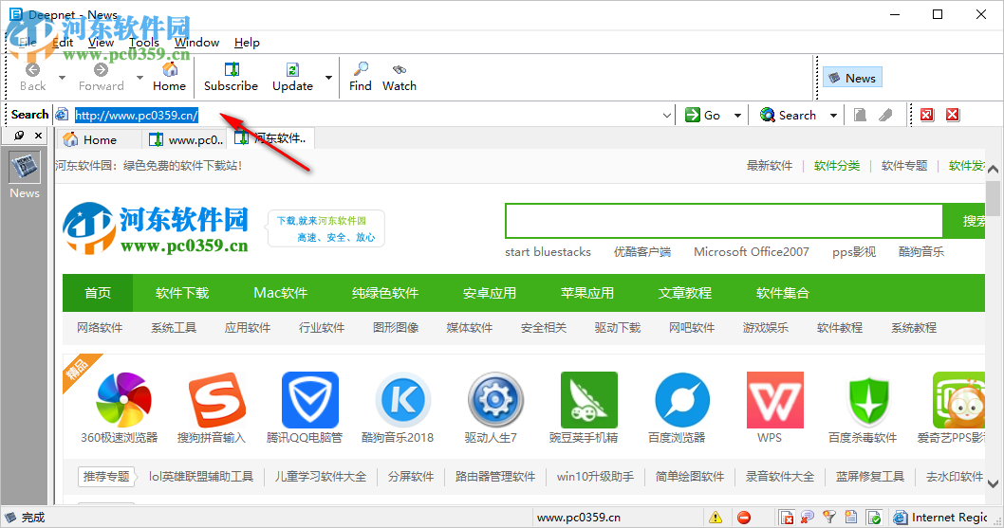
Task: Toggle the page-with-green-check status icon
Action: tap(873, 518)
